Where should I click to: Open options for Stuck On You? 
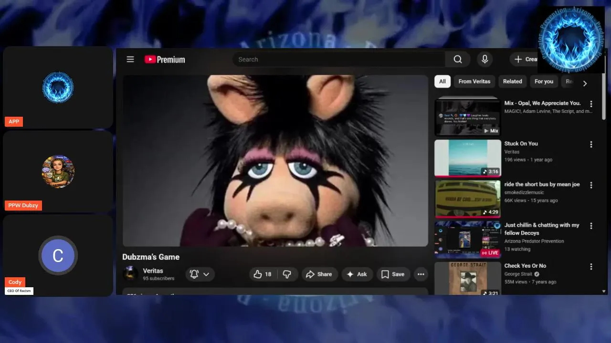[591, 144]
